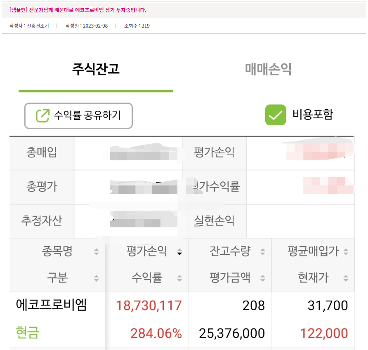This screenshot has height=350, width=368.
Task: Click the share arrow icon beside 수익률 공유하기
Action: (x=43, y=115)
